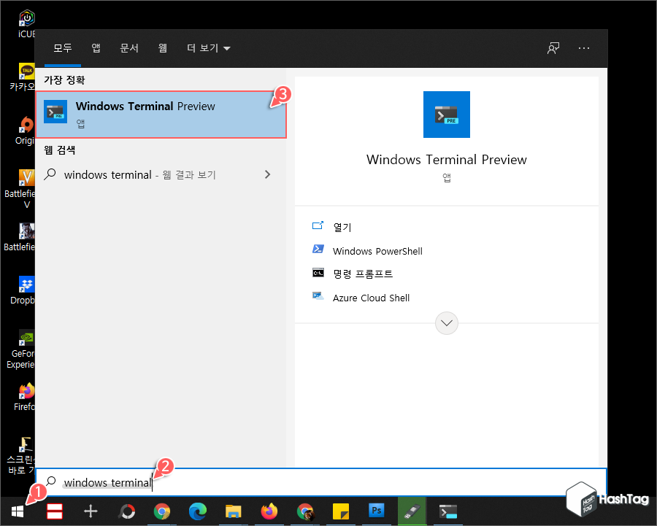Expand the 더 보기 filter dropdown
The height and width of the screenshot is (526, 657).
coord(208,48)
